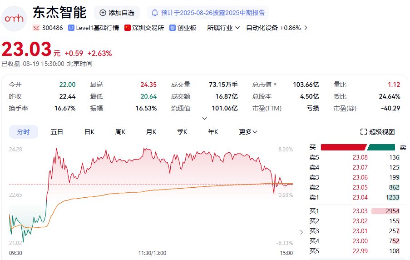Click the SZ market tag icon
The height and width of the screenshot is (260, 410).
point(36,28)
